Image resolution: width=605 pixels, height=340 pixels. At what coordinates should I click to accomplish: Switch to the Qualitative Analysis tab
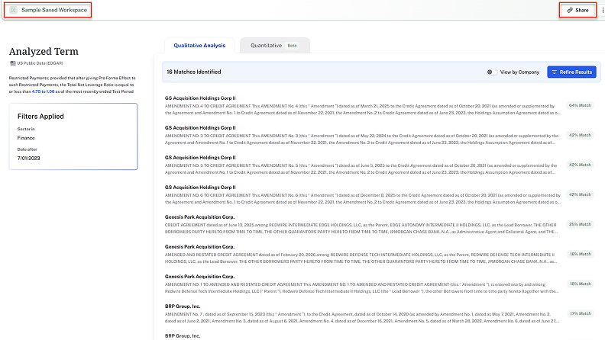pos(199,46)
